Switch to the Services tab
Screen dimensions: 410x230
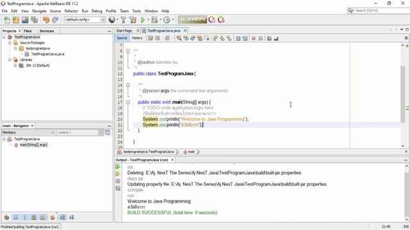pos(47,31)
